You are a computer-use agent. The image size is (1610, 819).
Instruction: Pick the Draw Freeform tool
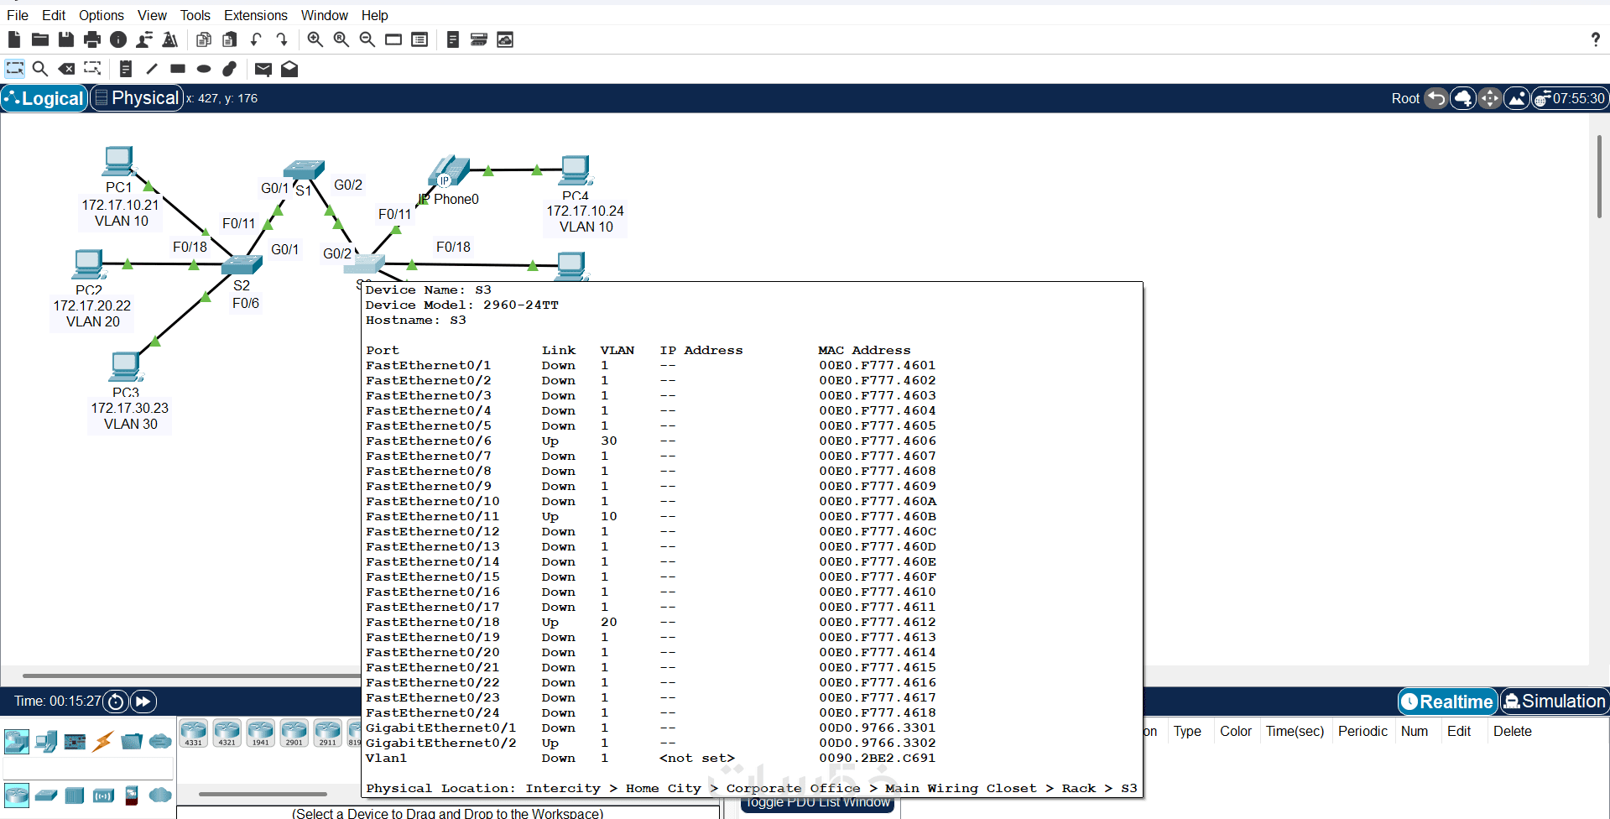[x=230, y=69]
